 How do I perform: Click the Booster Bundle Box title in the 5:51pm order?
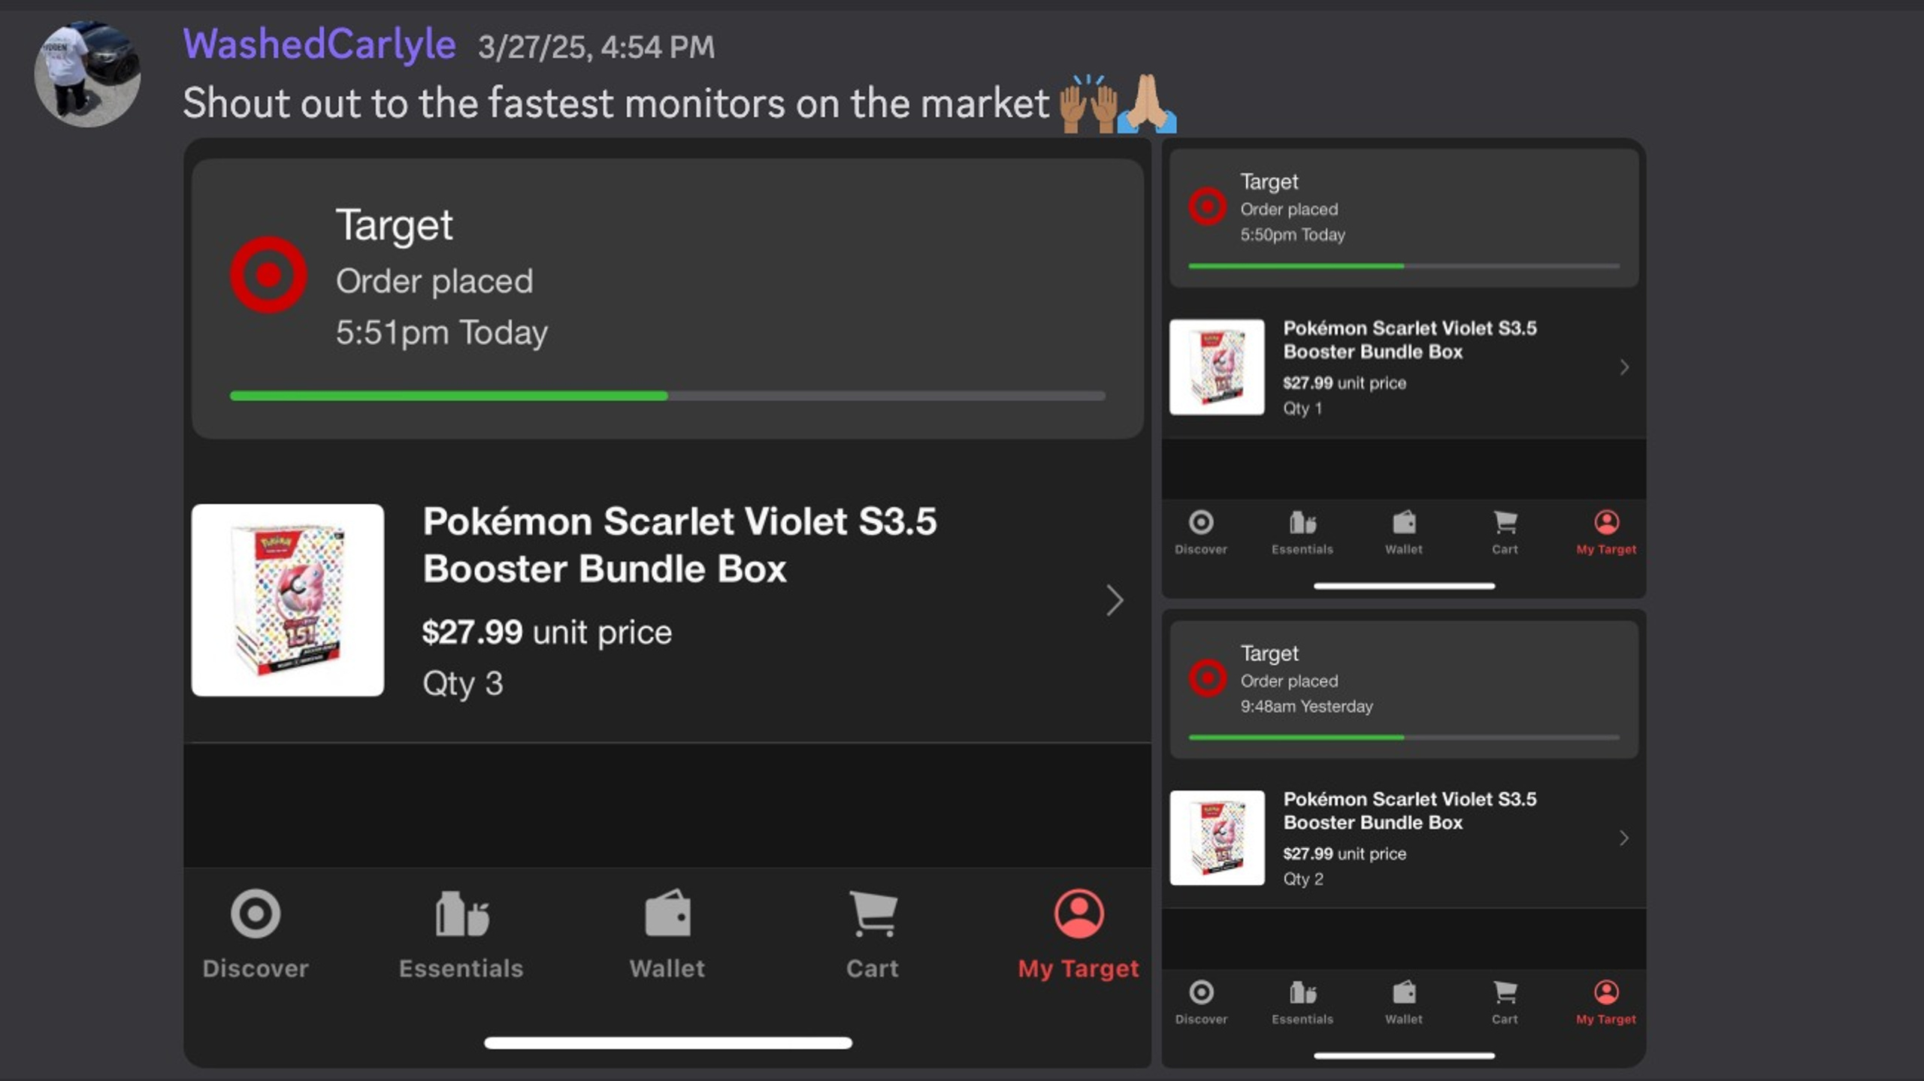click(x=679, y=545)
